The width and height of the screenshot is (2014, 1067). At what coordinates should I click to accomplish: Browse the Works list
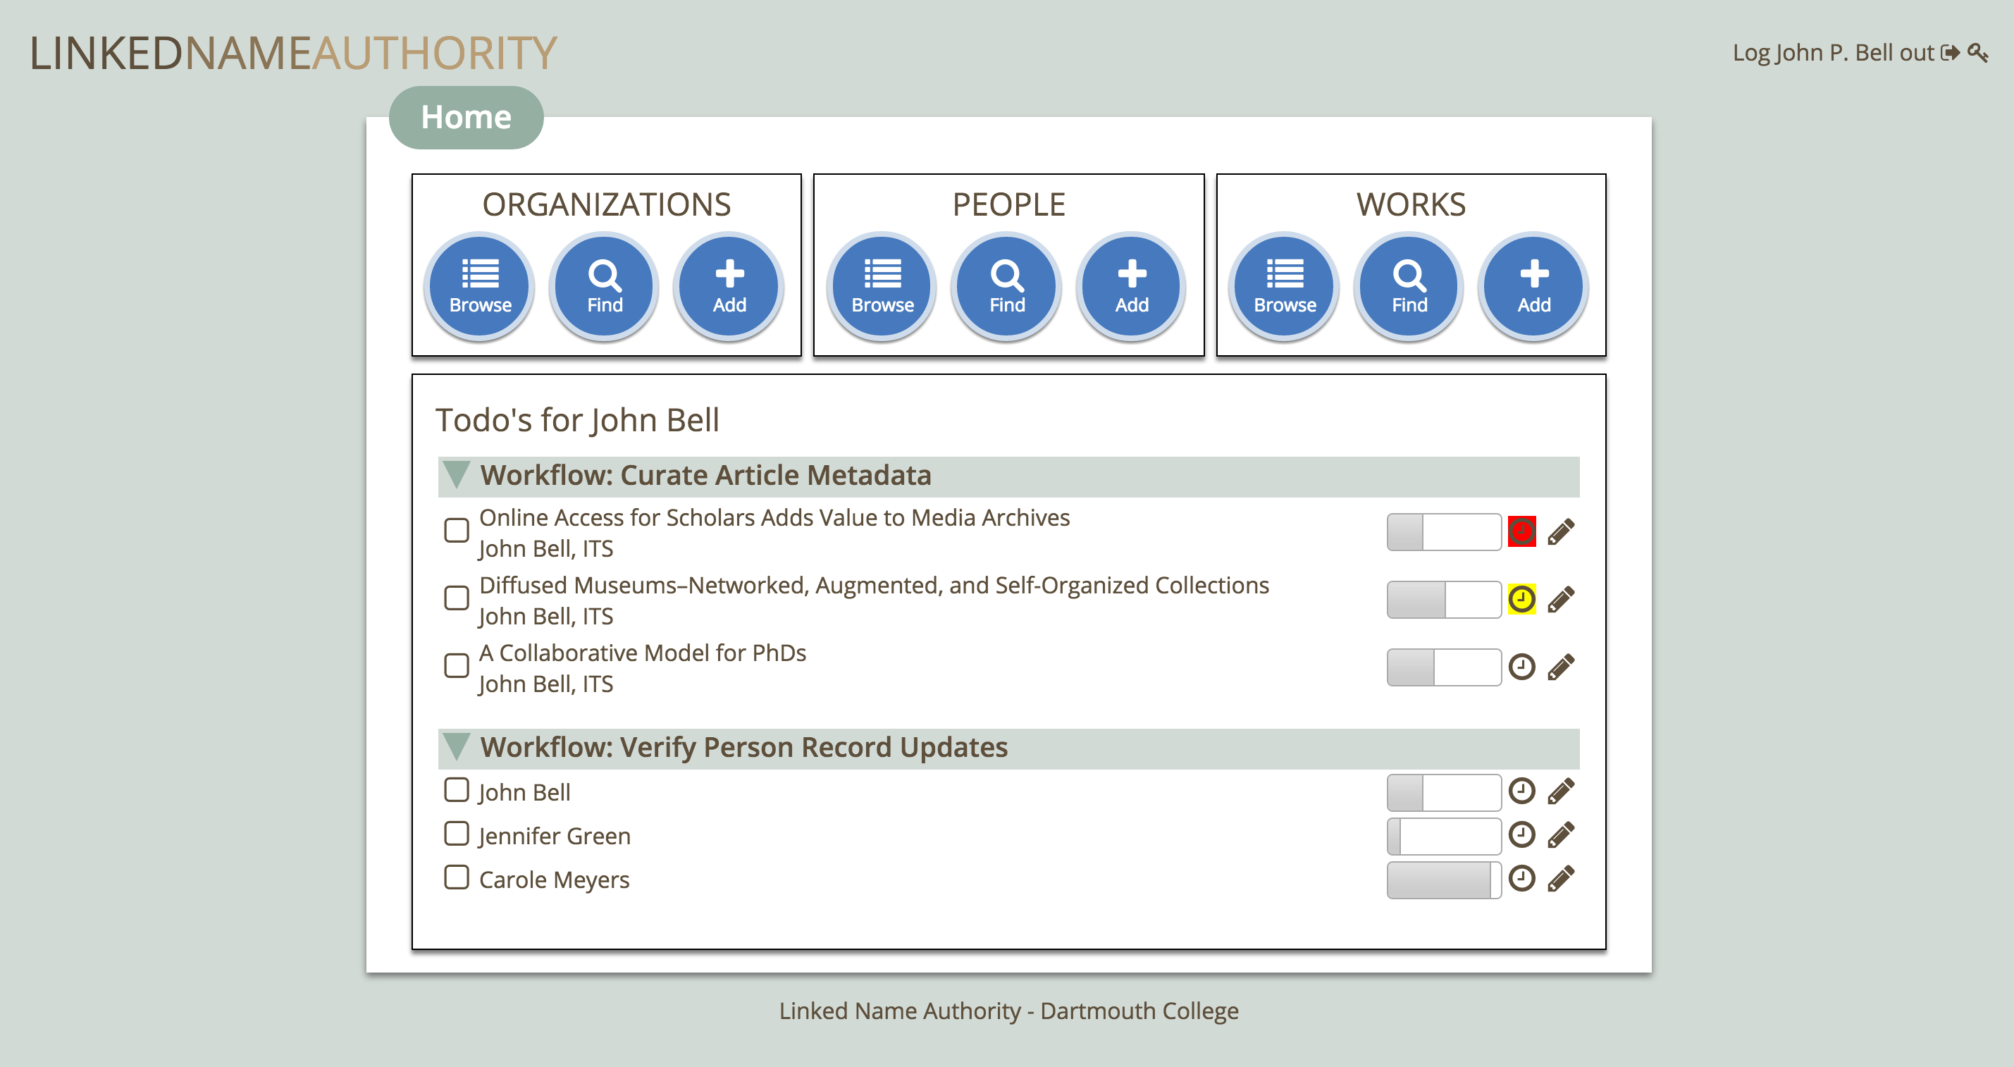pyautogui.click(x=1285, y=286)
